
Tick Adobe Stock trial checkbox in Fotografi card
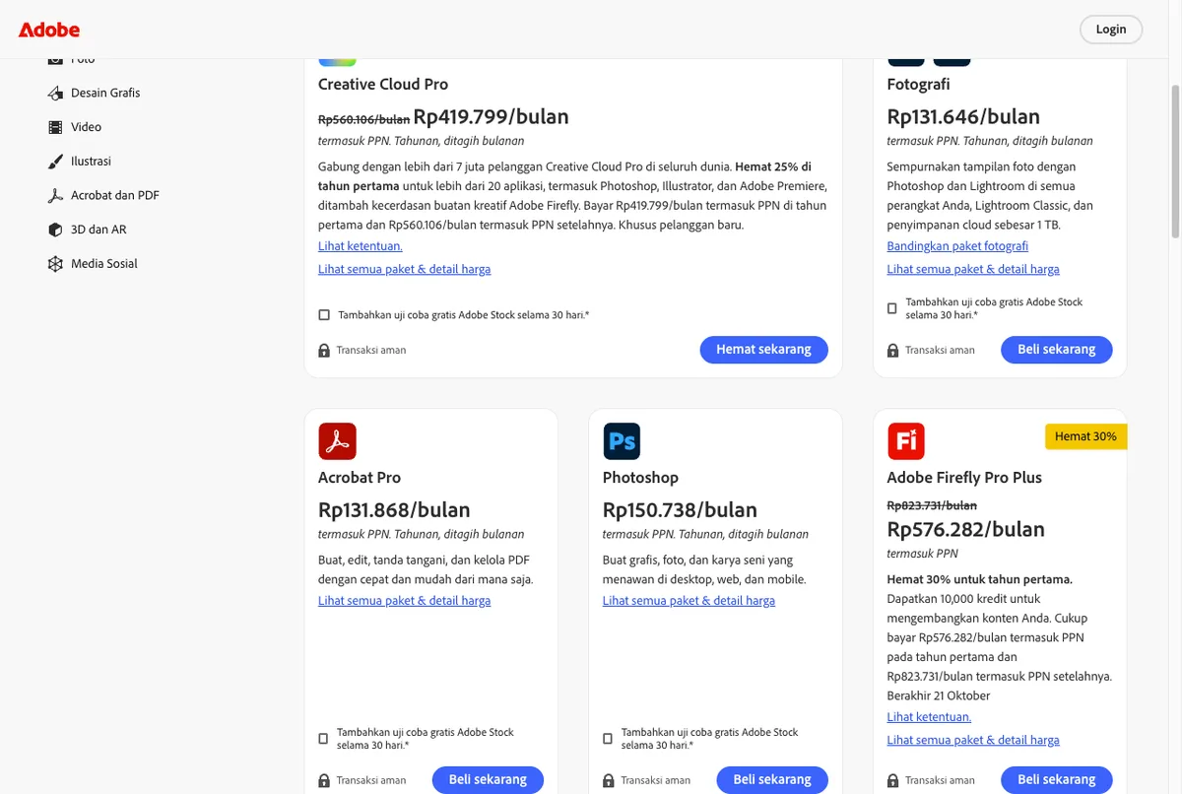coord(892,308)
